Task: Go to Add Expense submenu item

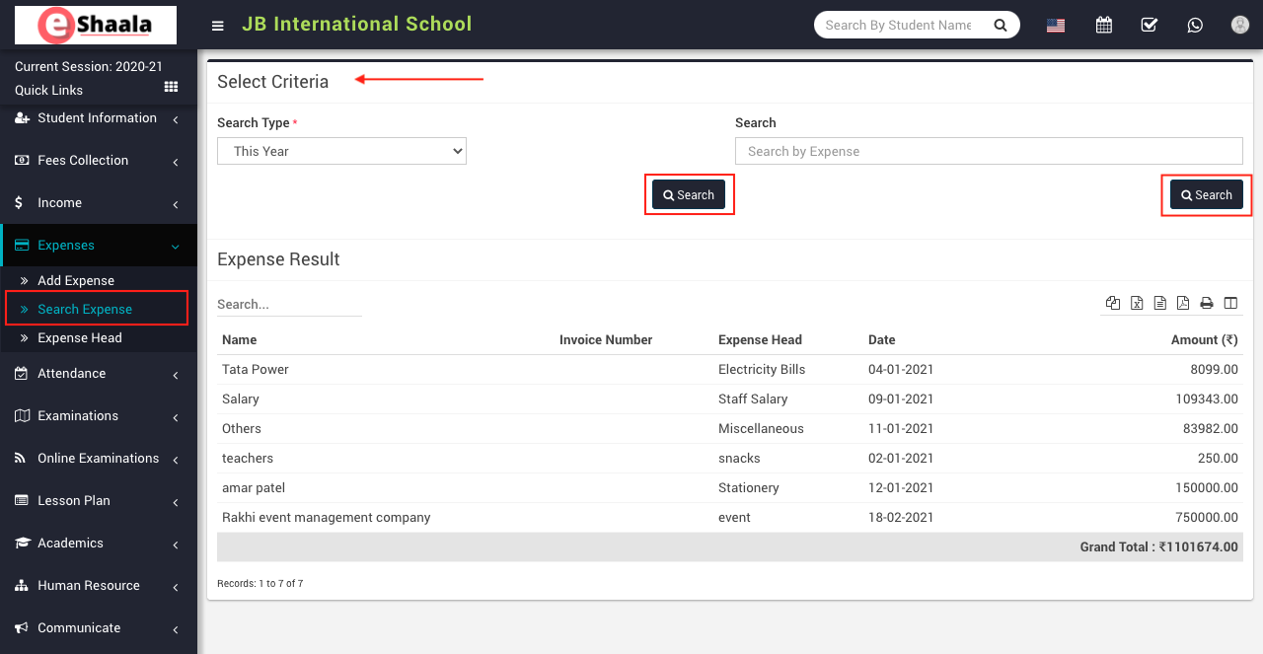Action: (76, 281)
